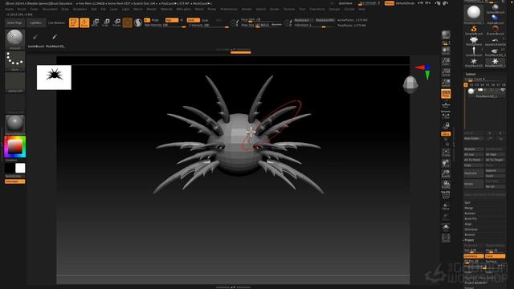Viewport: 514px width, 289px height.
Task: Adjust the Z Intensity slider
Action: (x=208, y=26)
